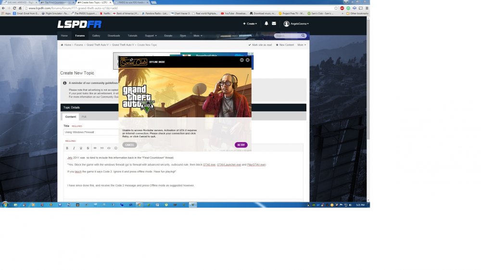Click the Bold formatting icon
Viewport: 481px width, 270px height.
coord(67,148)
